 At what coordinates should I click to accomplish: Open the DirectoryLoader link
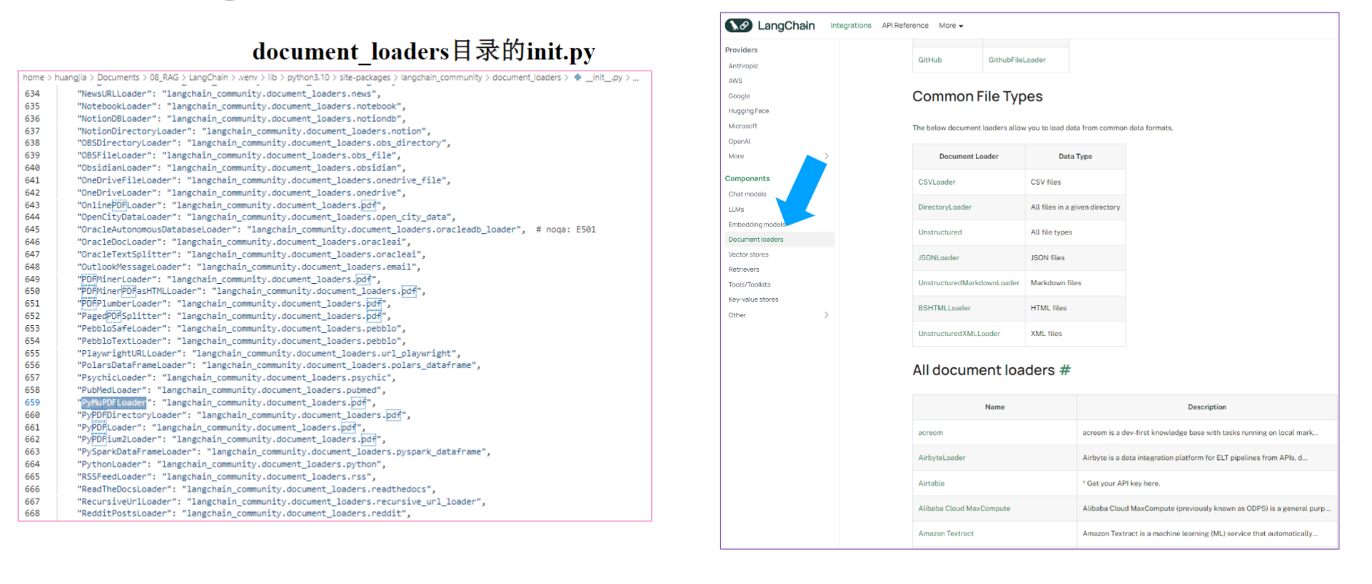tap(944, 207)
